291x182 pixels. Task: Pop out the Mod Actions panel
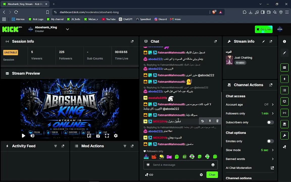(132, 146)
